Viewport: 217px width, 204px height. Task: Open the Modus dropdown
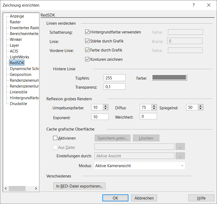[x=140, y=166]
